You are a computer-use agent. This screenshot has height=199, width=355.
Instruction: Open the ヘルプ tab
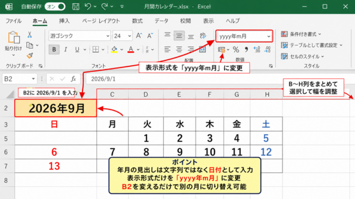point(233,21)
